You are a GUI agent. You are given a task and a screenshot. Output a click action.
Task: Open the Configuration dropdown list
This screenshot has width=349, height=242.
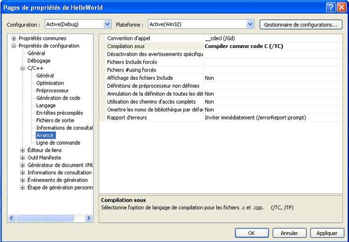tap(107, 24)
